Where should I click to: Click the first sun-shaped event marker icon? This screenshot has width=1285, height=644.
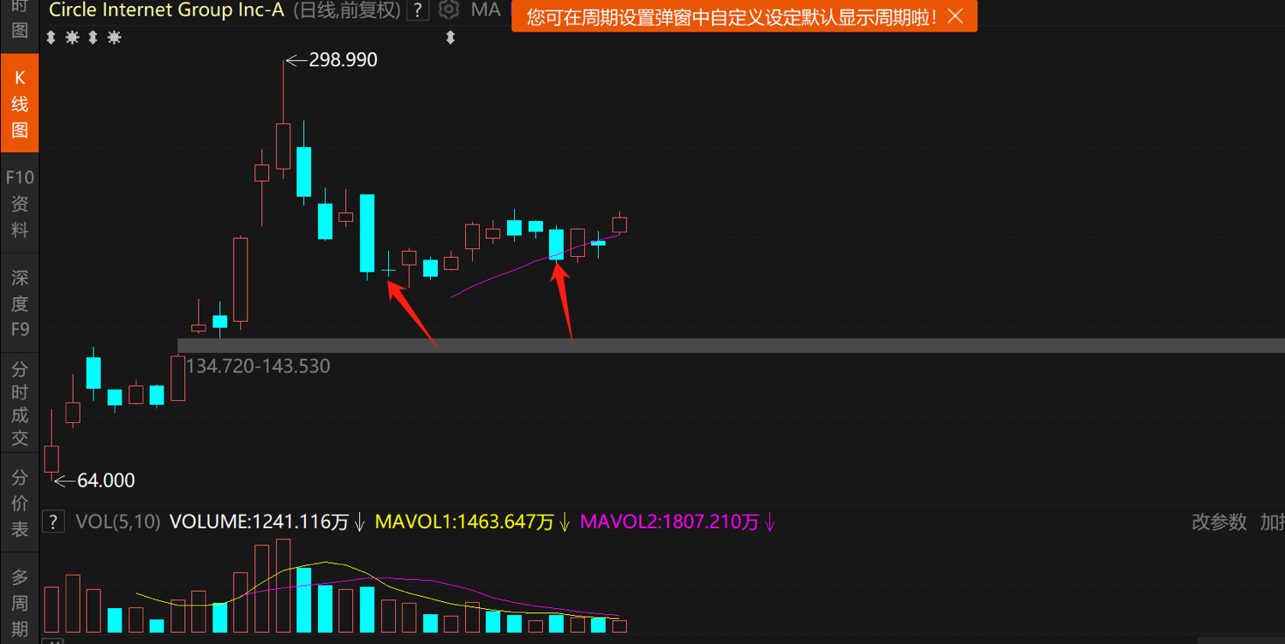tap(72, 38)
